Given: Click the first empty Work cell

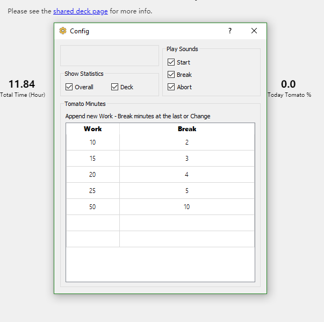Looking at the screenshot, I should (92, 223).
